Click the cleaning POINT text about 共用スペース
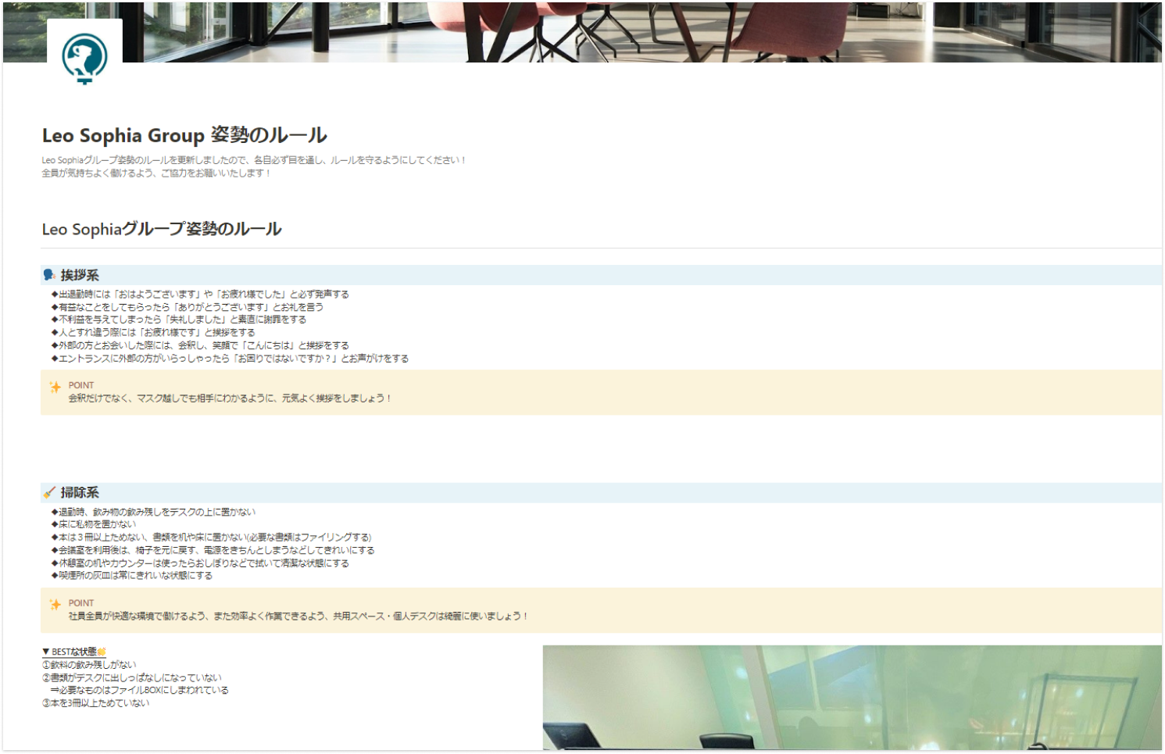 coord(298,616)
